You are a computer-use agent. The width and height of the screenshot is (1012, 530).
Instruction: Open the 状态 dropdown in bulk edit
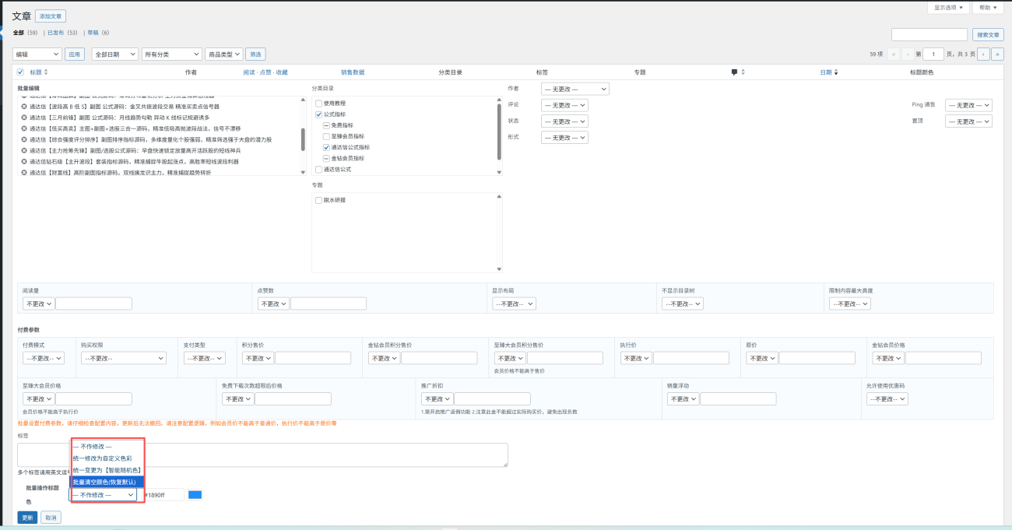[564, 121]
